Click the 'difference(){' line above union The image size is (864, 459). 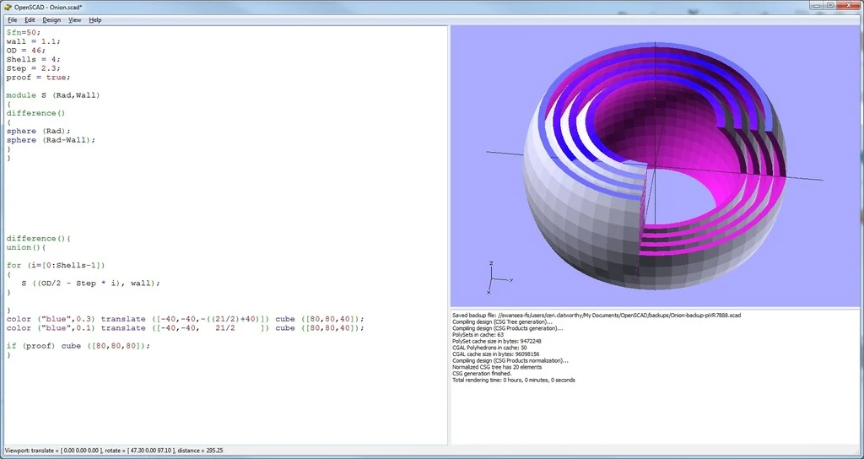(x=39, y=239)
